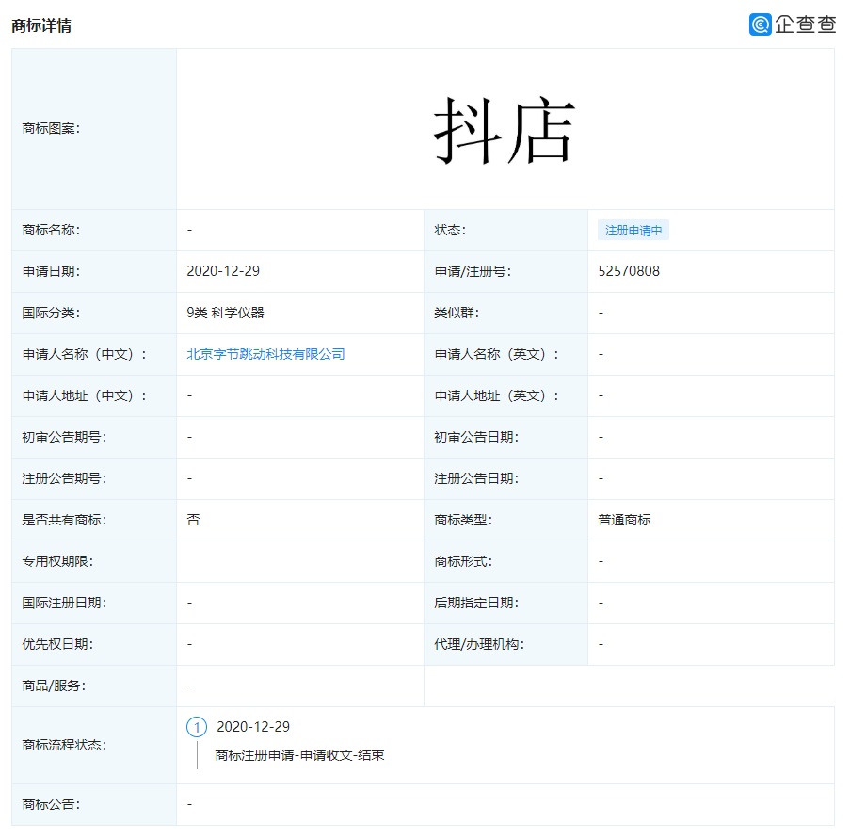
Task: Click the 商标图案 field label
Action: [49, 127]
